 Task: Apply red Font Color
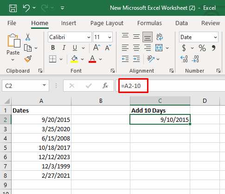[92, 59]
